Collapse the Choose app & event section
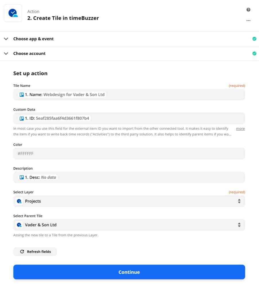The width and height of the screenshot is (259, 293). [x=6, y=39]
